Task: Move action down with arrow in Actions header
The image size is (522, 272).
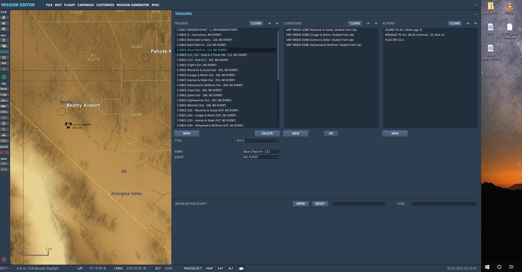Action: tap(476, 23)
